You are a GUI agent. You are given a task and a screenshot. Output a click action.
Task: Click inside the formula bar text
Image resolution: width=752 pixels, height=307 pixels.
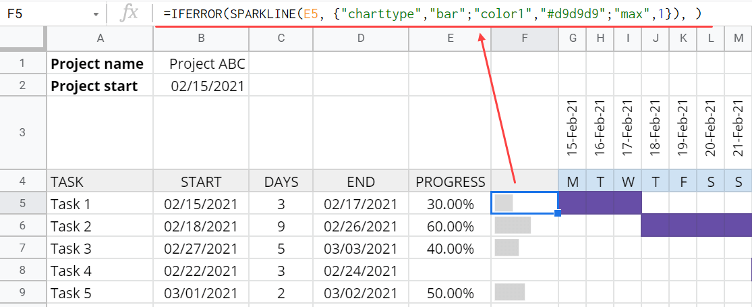tap(432, 14)
